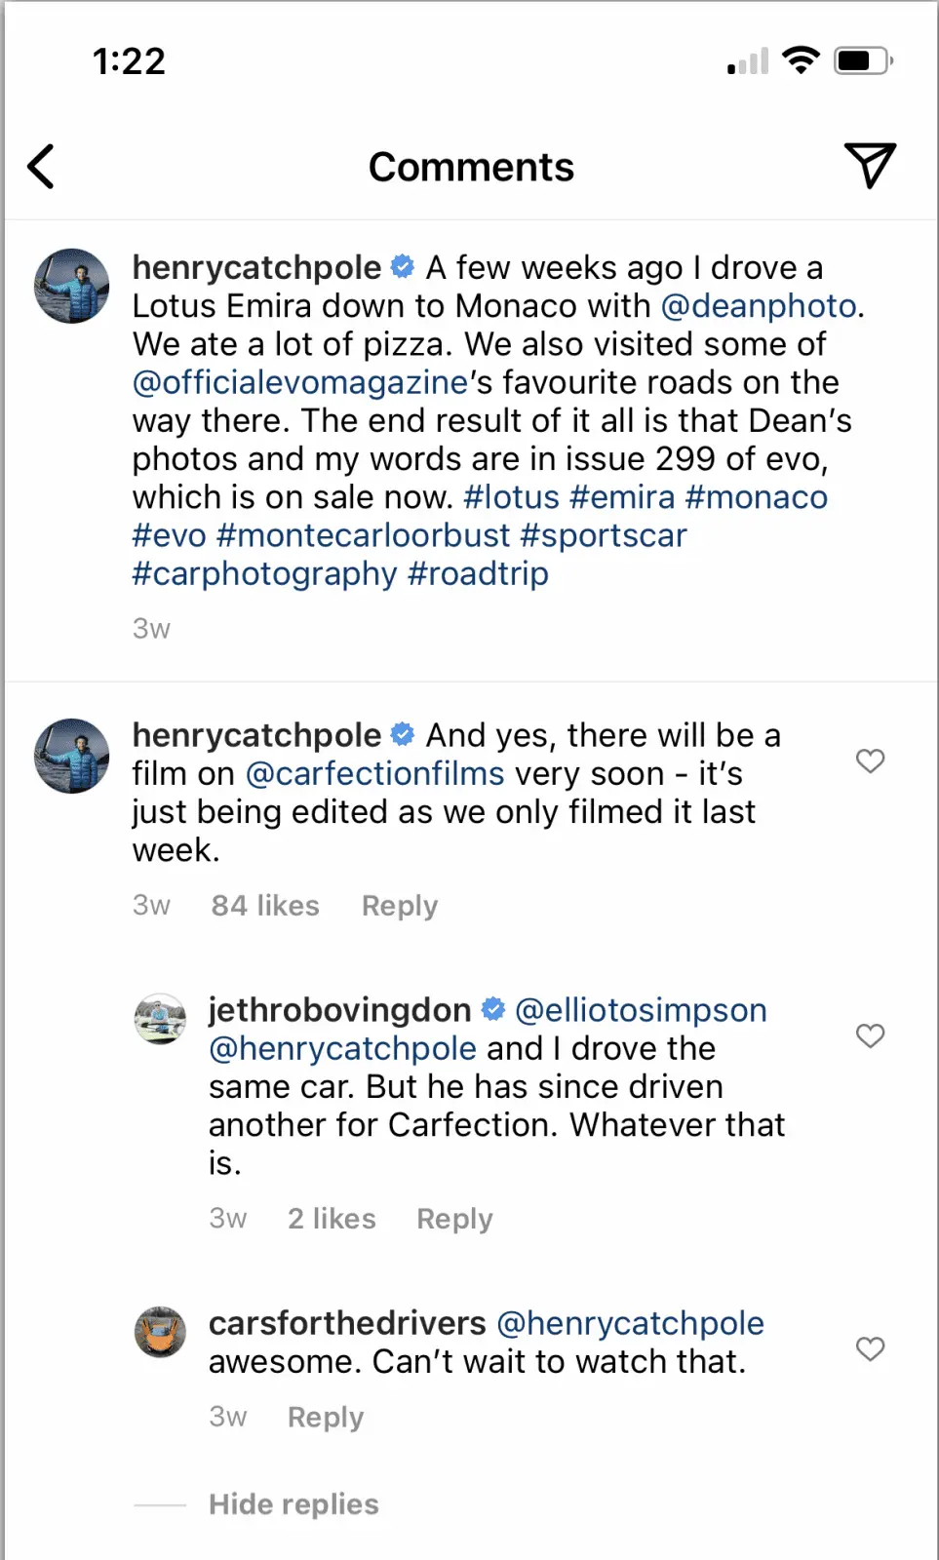Open the #carphotography hashtag

tap(264, 573)
